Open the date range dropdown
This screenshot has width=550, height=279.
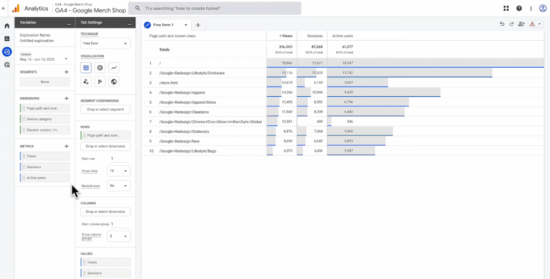(44, 57)
